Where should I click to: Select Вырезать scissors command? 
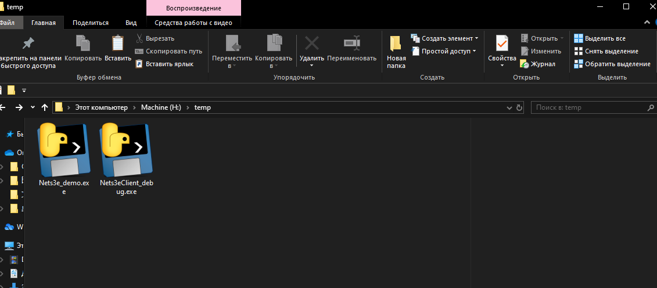[x=156, y=38]
